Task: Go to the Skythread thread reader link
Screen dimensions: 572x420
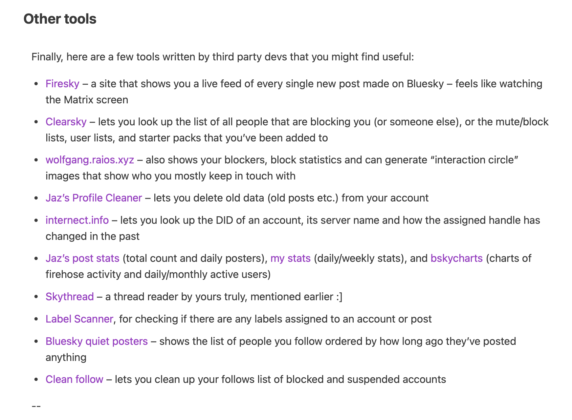Action: (70, 297)
